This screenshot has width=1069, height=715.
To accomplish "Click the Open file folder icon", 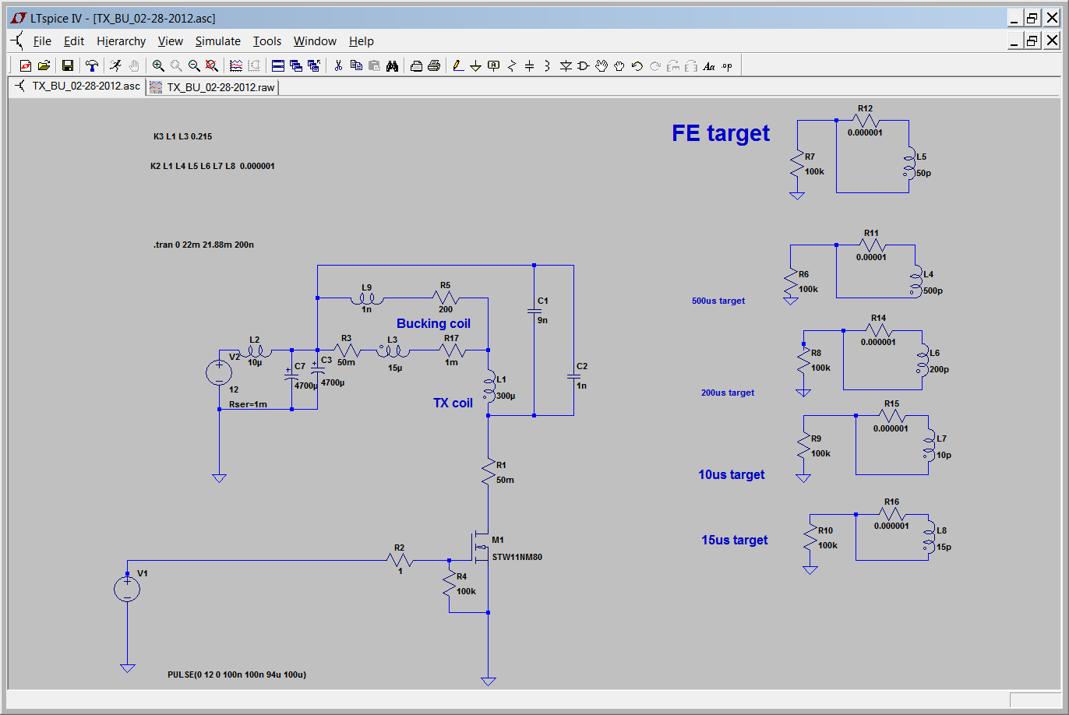I will point(44,66).
